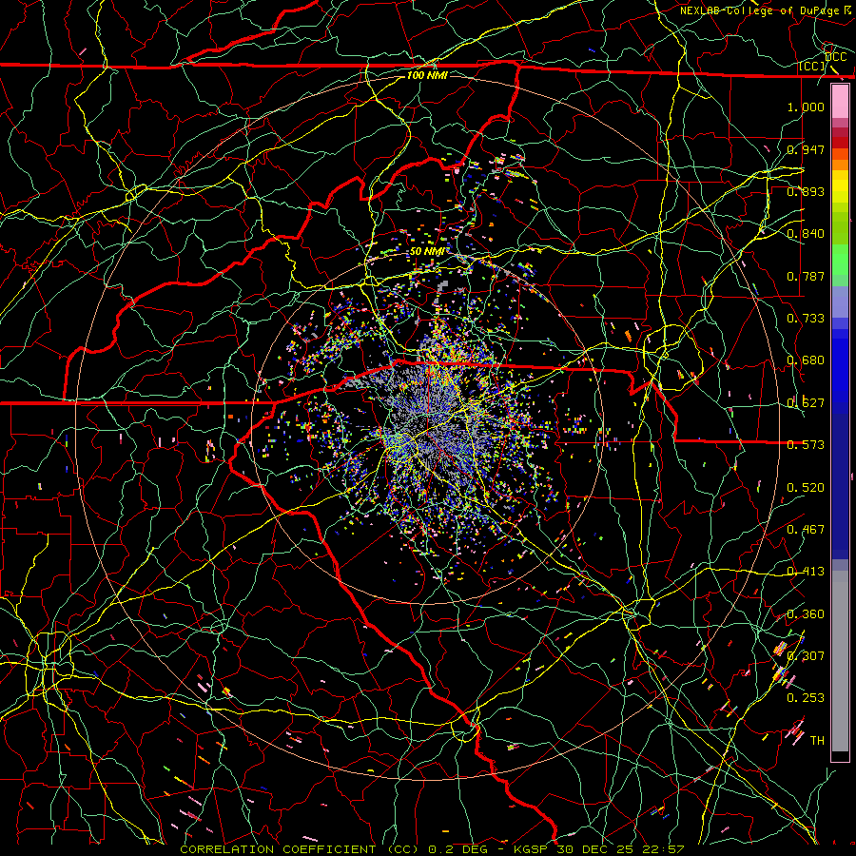This screenshot has width=856, height=856.
Task: Click the 0.573 scale value
Action: (806, 444)
